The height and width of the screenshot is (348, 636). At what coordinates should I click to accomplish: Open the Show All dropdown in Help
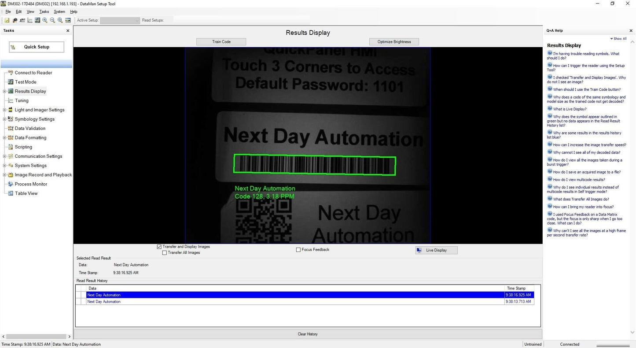[x=618, y=39]
